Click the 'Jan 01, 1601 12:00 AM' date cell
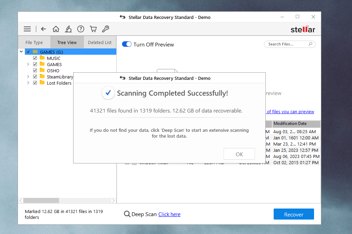The image size is (352, 234). [x=296, y=138]
